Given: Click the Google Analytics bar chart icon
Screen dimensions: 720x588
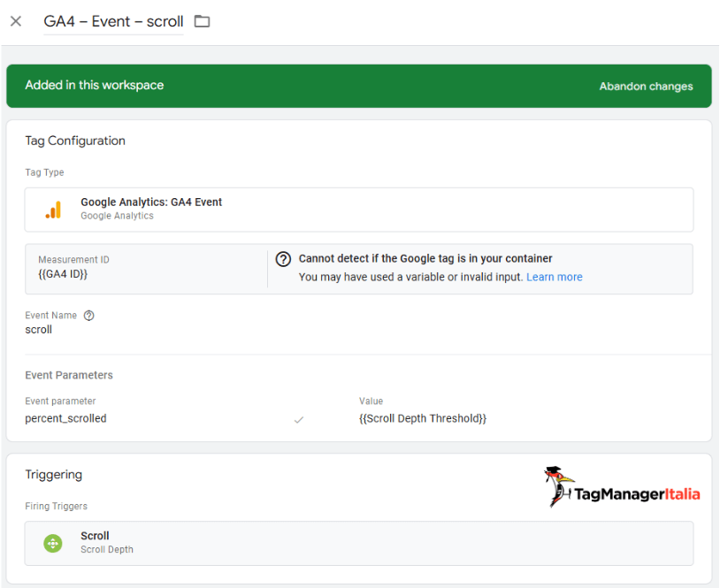Looking at the screenshot, I should (53, 210).
